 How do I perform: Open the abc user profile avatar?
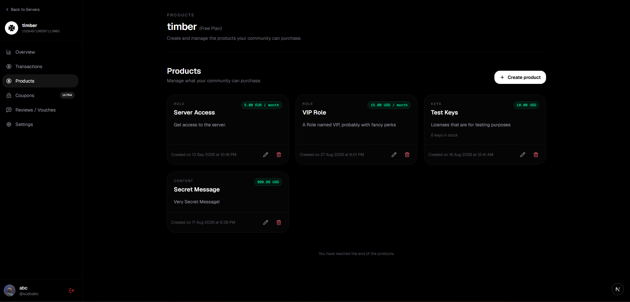pos(10,290)
